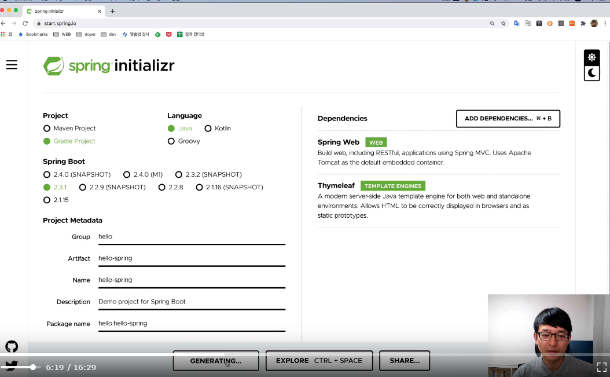Open the Google Translate extension icon

point(517,23)
